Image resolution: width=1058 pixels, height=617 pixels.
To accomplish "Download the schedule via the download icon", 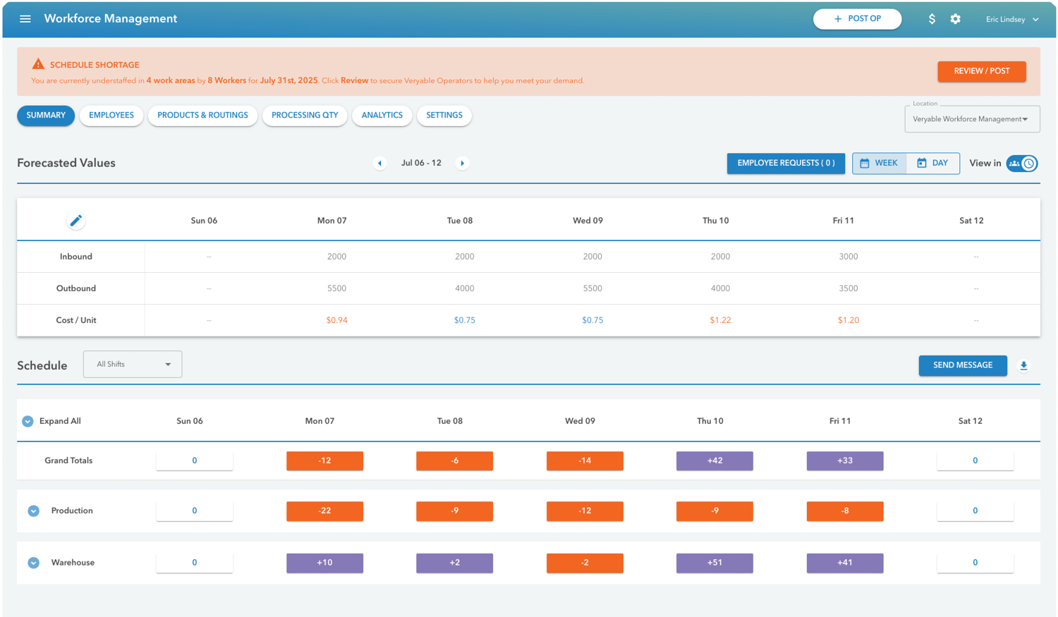I will click(x=1023, y=365).
